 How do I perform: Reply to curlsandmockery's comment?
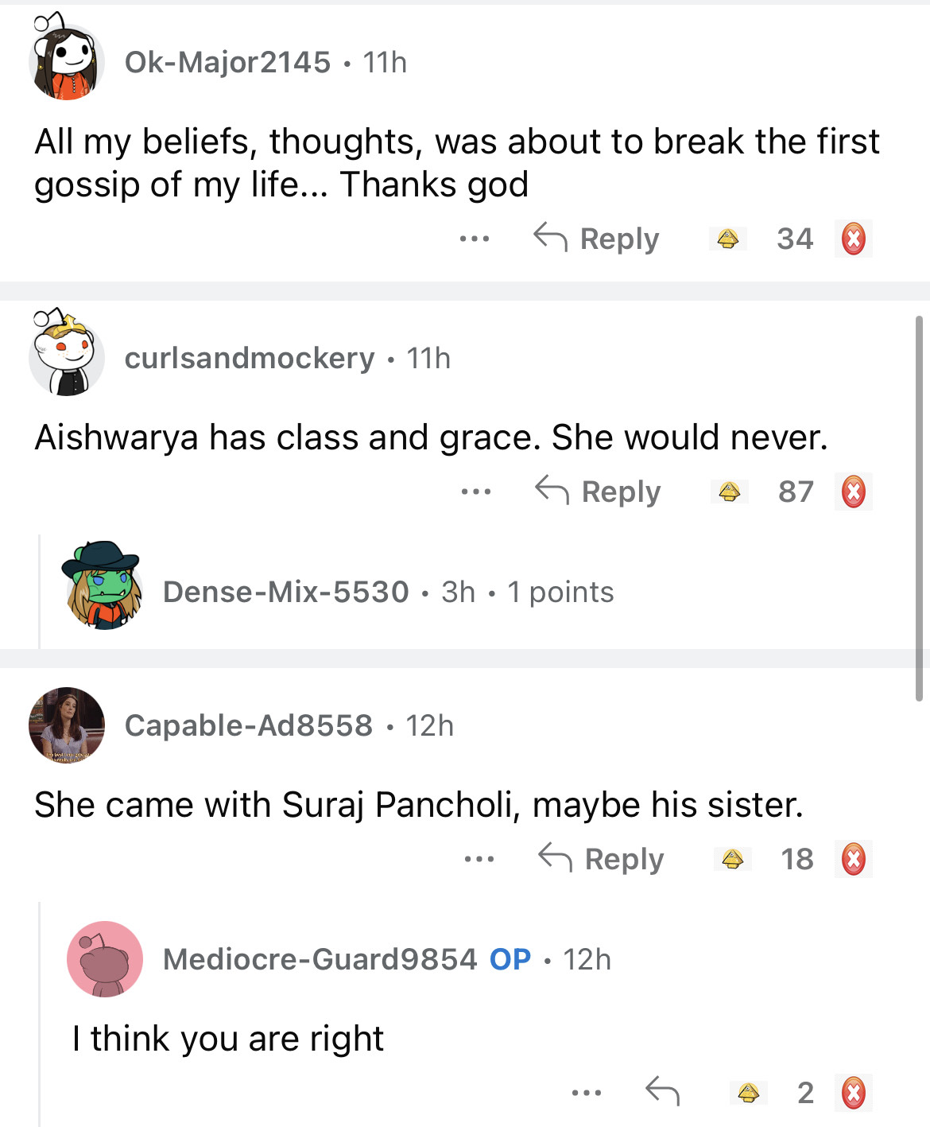tap(599, 492)
